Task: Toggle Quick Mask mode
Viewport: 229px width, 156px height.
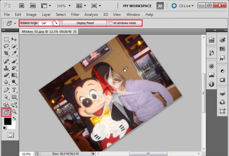Action: coord(10,135)
